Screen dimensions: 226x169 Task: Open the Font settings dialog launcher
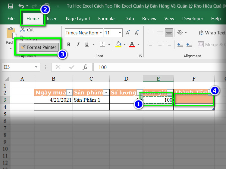coord(141,56)
